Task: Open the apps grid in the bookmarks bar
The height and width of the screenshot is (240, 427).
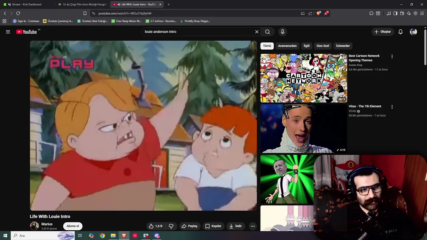Action: click(4, 21)
